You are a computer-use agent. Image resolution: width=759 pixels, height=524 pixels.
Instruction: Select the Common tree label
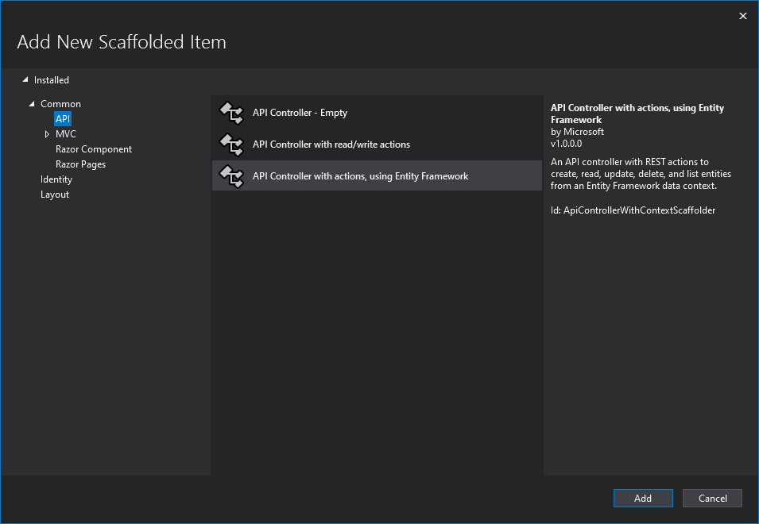[61, 104]
